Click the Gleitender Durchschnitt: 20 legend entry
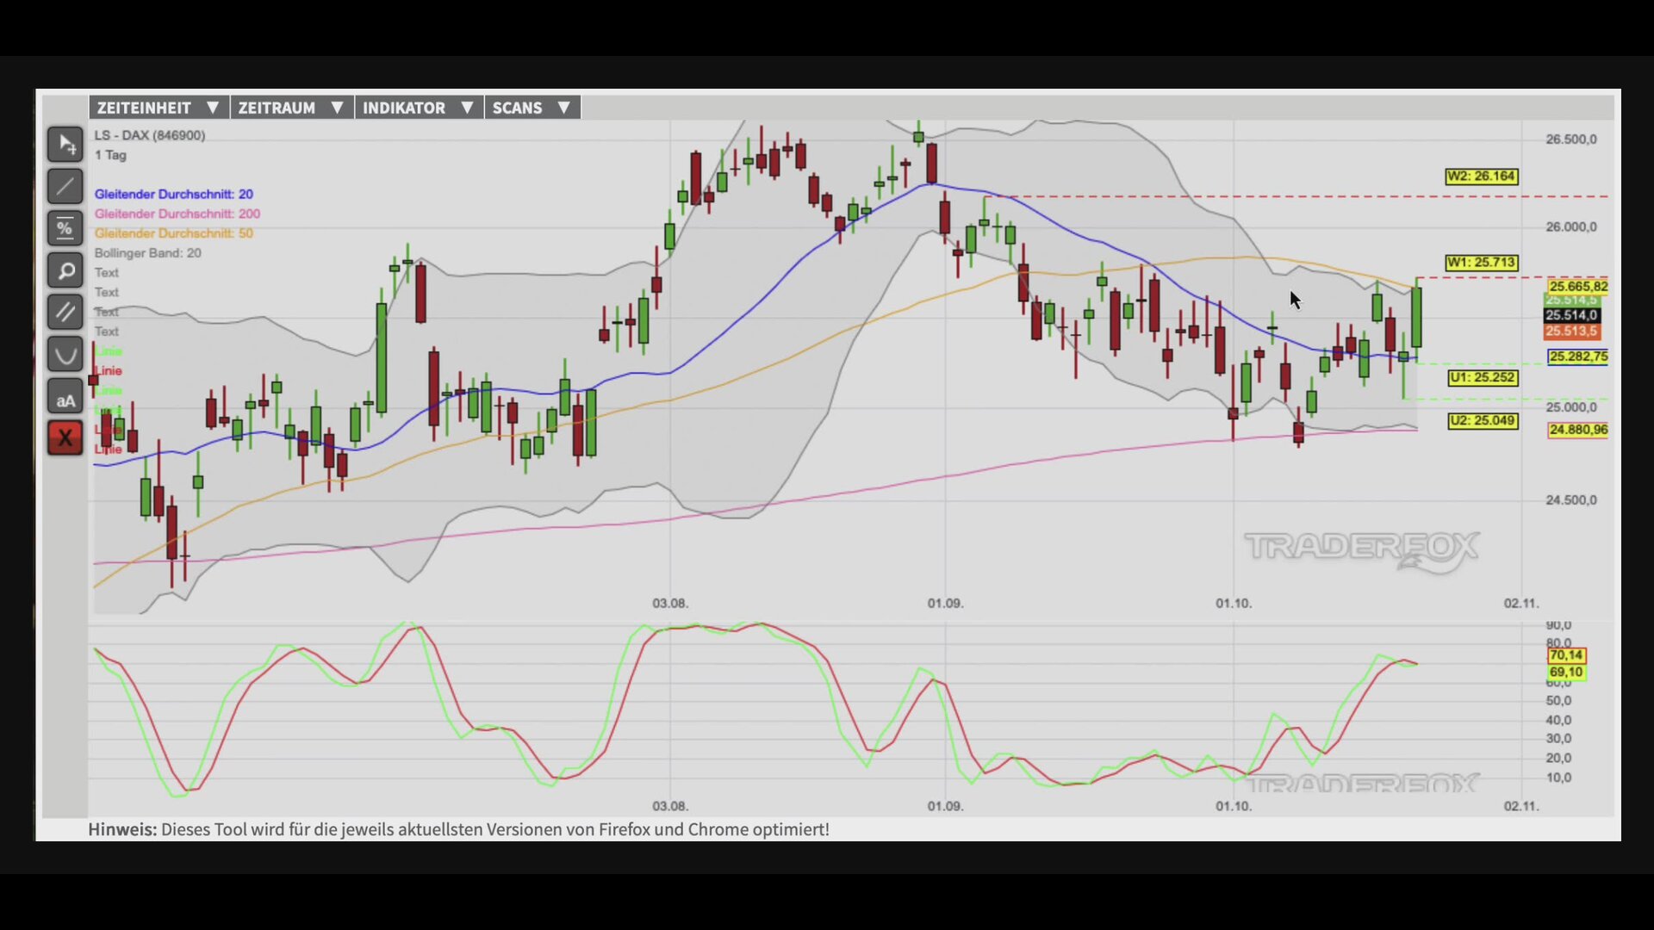The width and height of the screenshot is (1654, 930). 173,195
